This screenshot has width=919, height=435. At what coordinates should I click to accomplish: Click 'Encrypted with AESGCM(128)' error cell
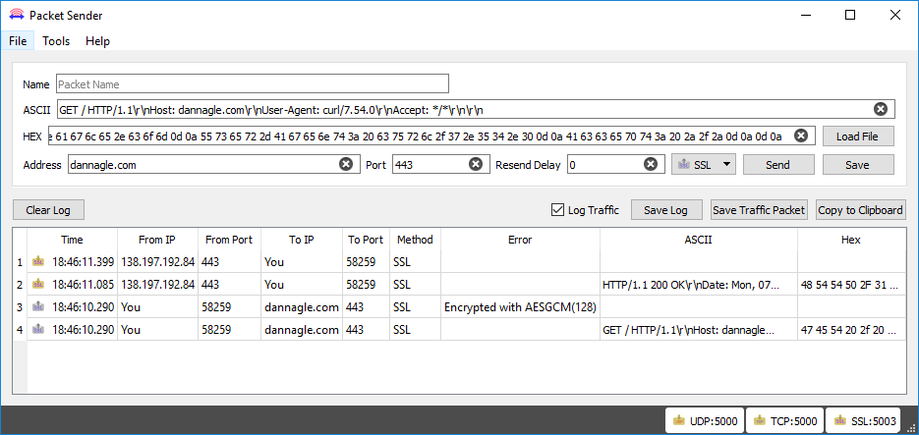[520, 306]
